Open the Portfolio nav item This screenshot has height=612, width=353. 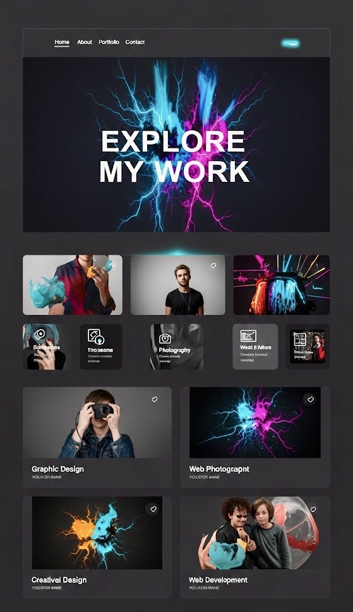click(x=109, y=42)
